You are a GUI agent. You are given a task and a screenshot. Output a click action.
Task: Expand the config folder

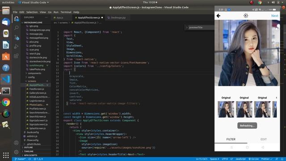31,77
